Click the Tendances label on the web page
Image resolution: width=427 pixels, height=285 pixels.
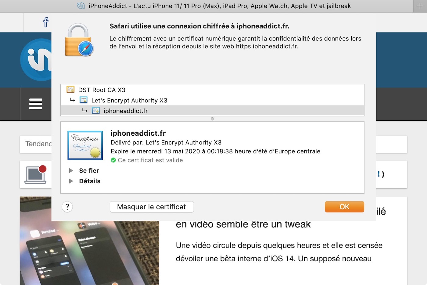pyautogui.click(x=38, y=144)
